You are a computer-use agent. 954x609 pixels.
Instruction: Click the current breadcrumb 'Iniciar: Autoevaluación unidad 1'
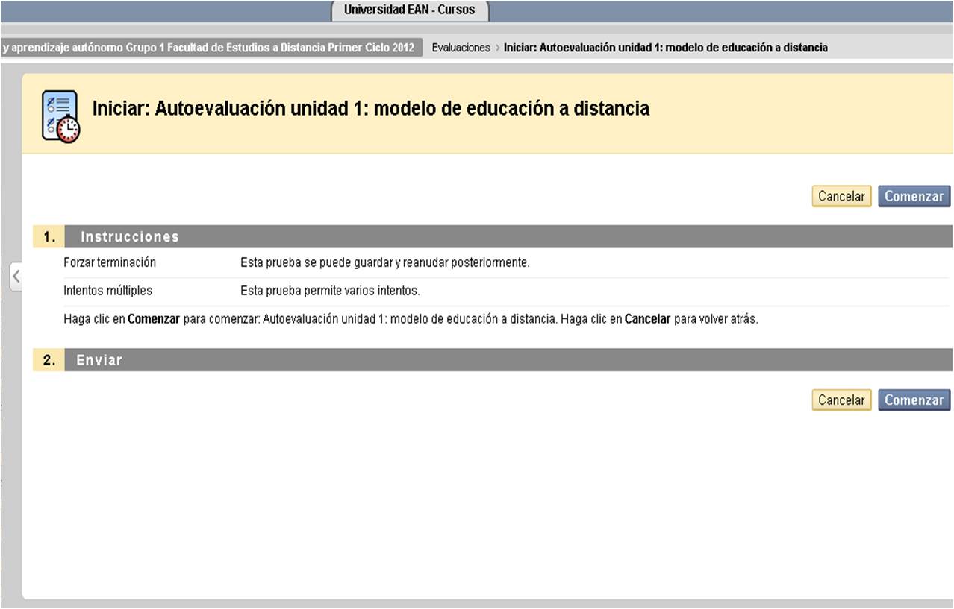pos(665,48)
